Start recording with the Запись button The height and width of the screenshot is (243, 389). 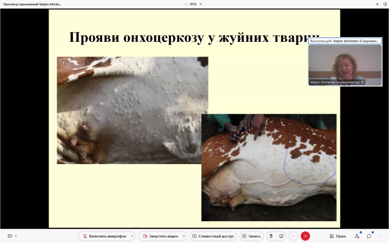click(251, 236)
